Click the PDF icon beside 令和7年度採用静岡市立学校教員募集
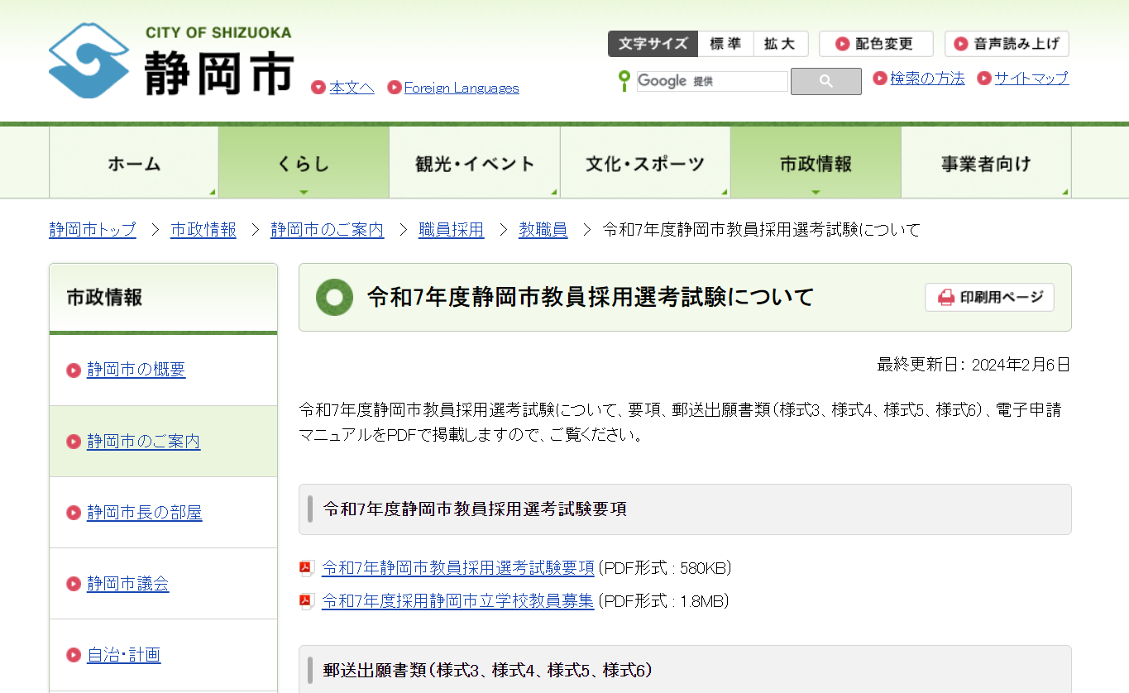1129x693 pixels. [x=307, y=601]
